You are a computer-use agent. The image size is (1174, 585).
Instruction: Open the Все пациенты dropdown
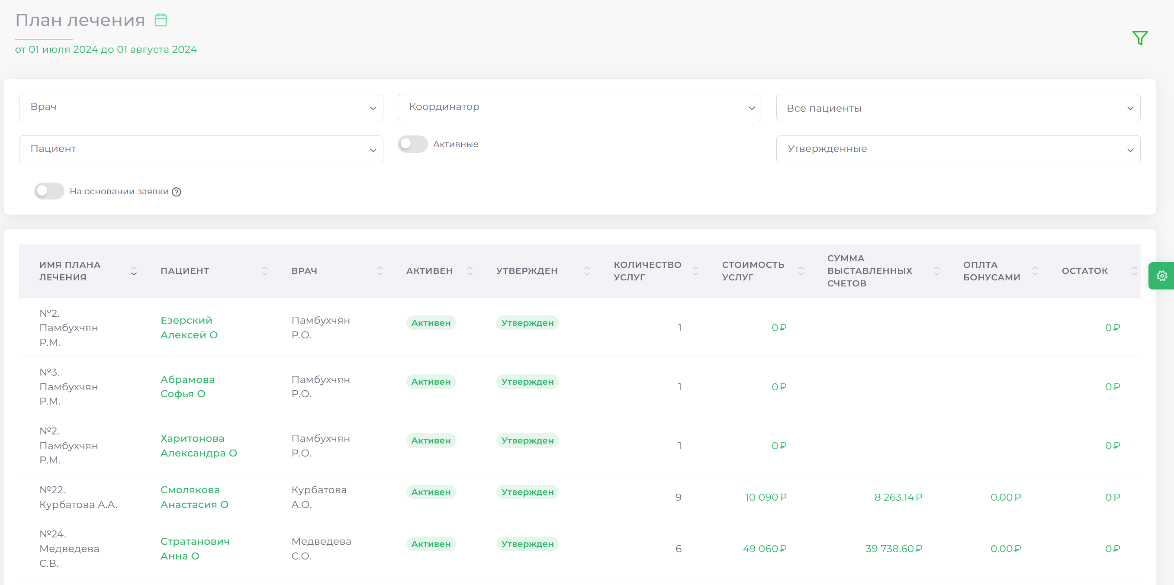pyautogui.click(x=958, y=107)
